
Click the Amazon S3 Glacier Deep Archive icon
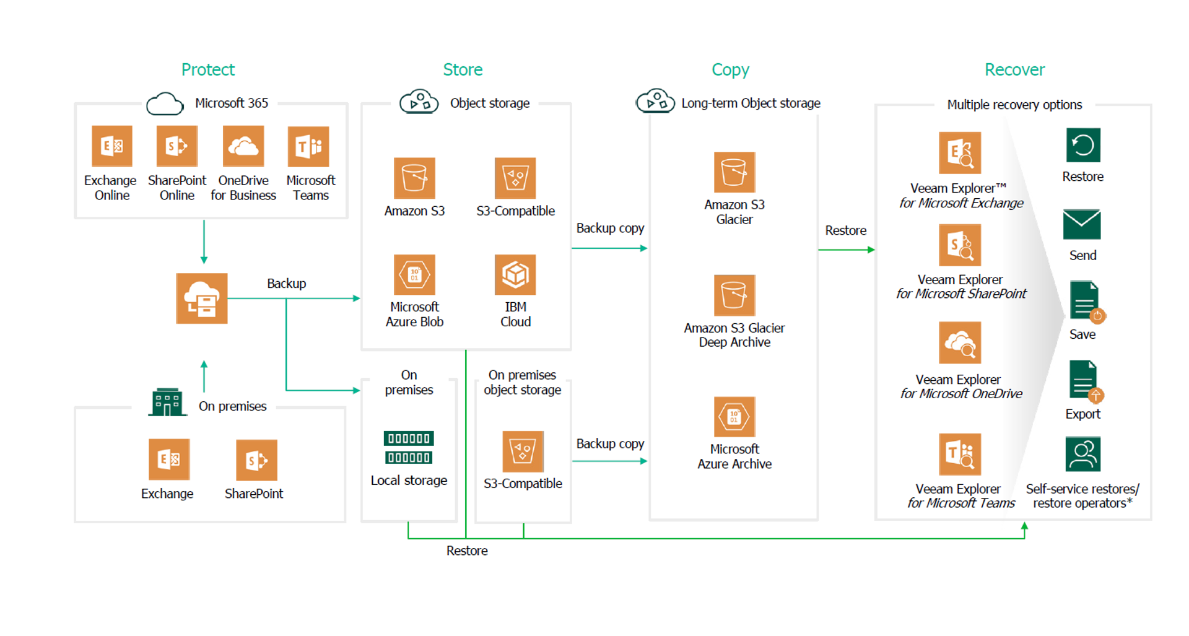(x=734, y=295)
